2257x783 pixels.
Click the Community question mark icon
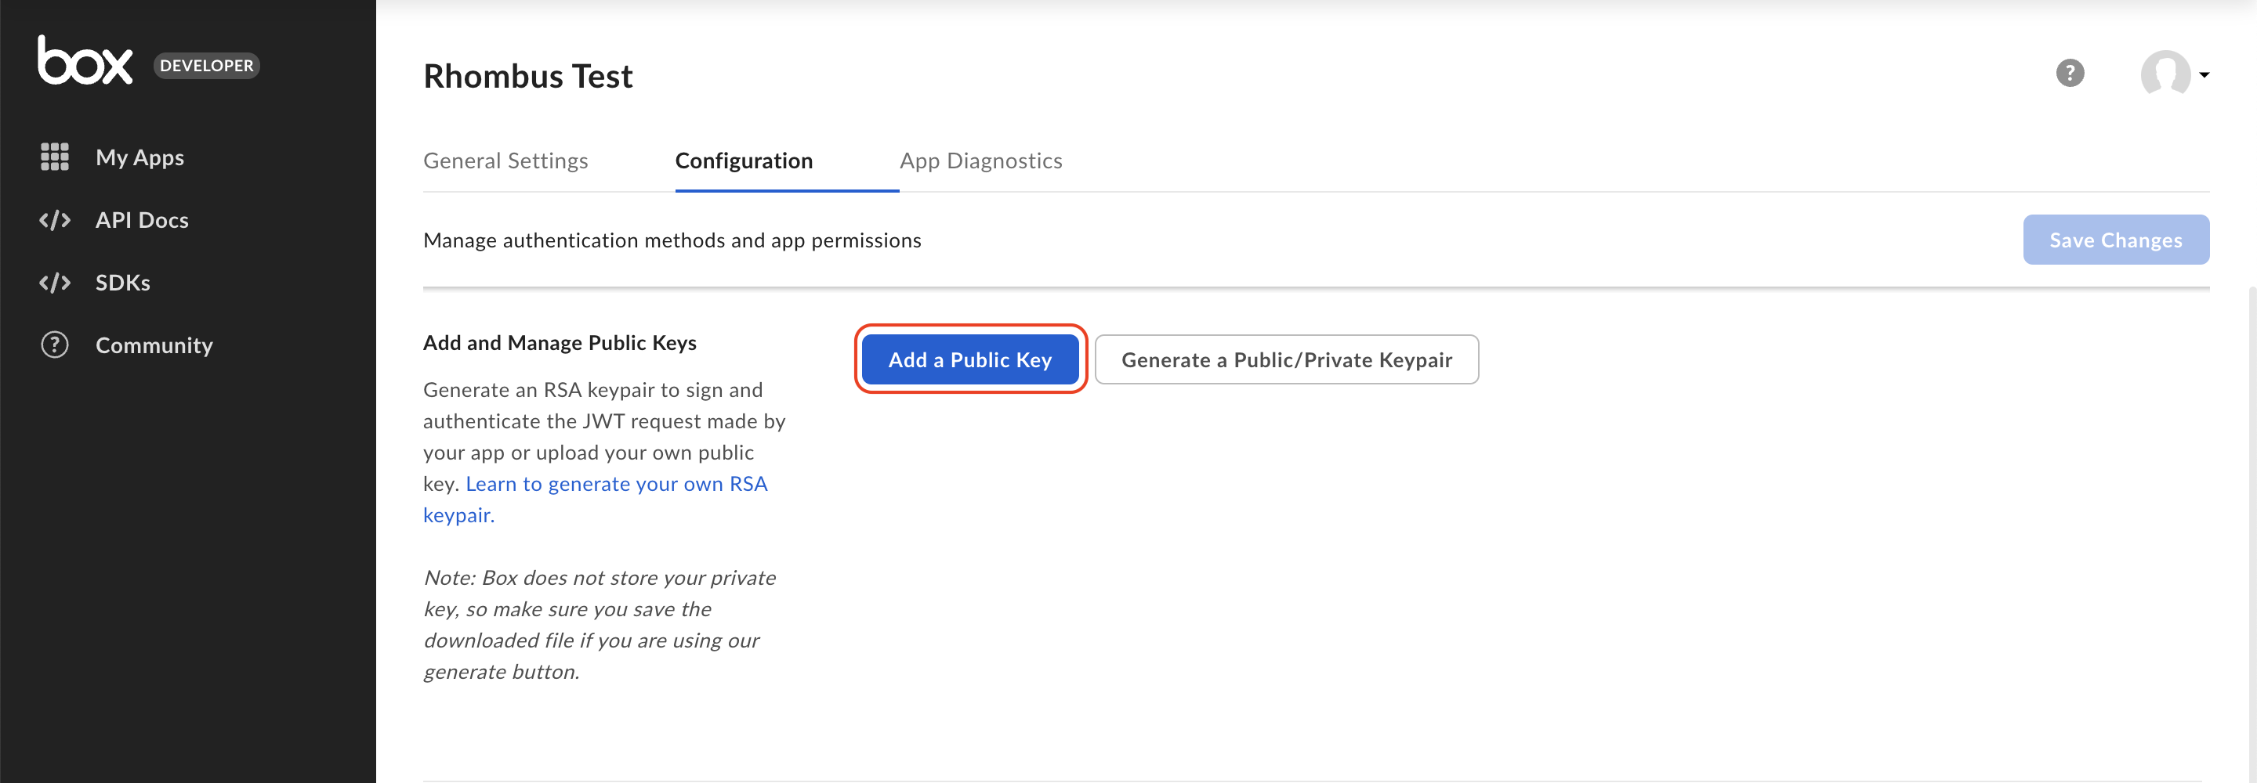coord(54,345)
